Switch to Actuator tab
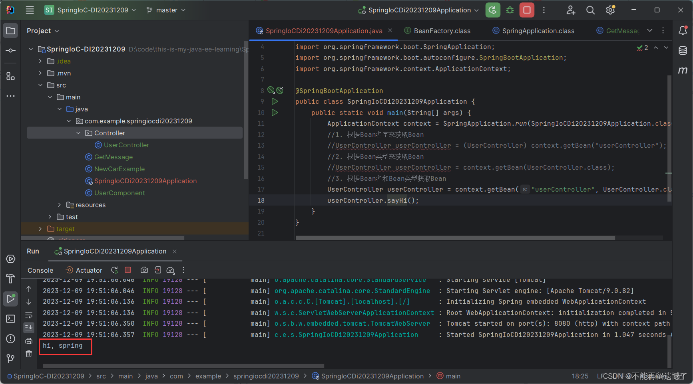The height and width of the screenshot is (384, 693). pos(84,270)
